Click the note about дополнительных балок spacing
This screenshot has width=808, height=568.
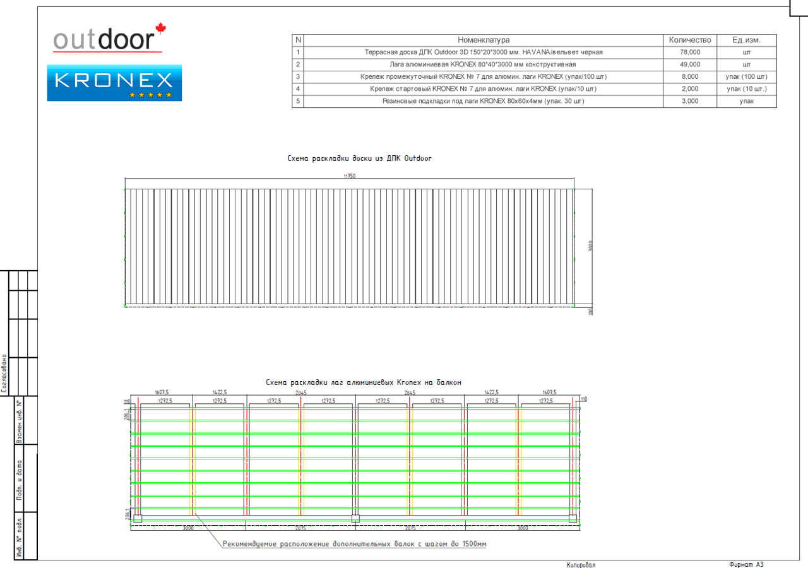click(355, 543)
